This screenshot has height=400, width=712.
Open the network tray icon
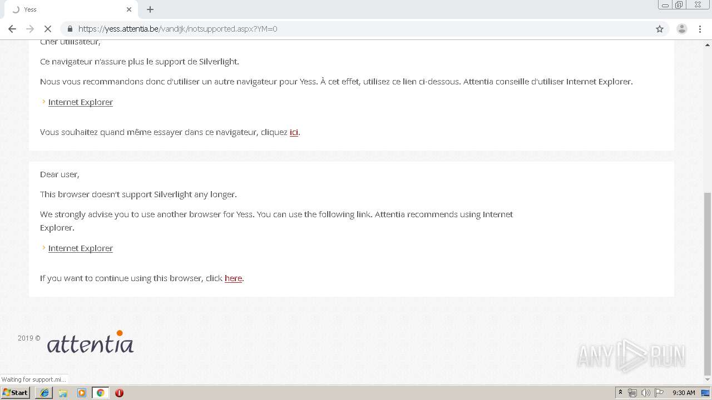[x=632, y=393]
